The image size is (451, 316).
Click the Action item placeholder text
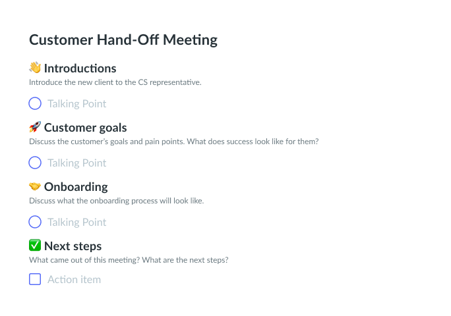(x=74, y=279)
